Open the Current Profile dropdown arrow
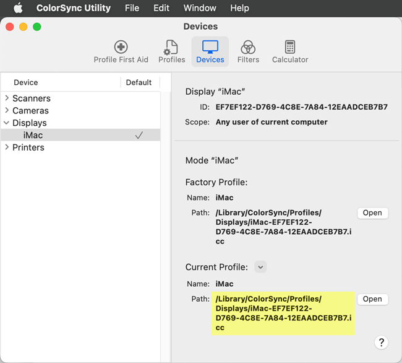The height and width of the screenshot is (363, 402). coord(260,267)
